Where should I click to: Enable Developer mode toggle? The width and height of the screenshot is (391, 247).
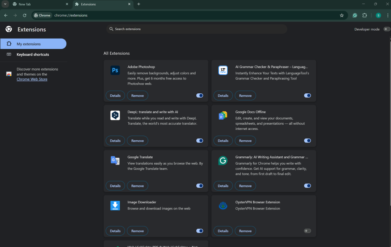387,29
